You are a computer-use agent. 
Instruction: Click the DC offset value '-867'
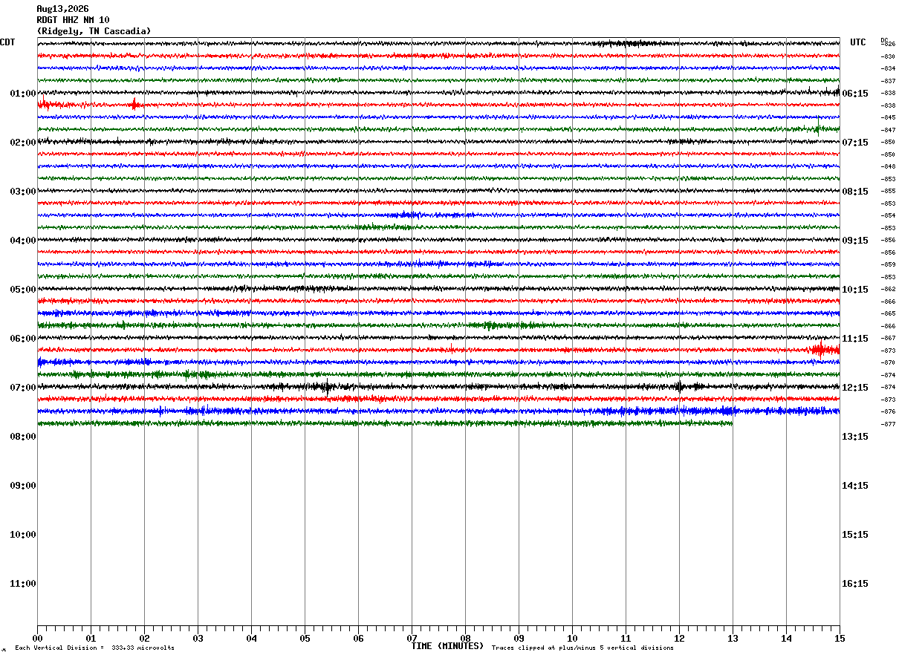[889, 338]
